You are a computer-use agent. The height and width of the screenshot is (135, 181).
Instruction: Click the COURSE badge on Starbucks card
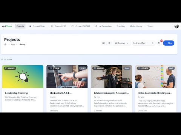coord(54,68)
